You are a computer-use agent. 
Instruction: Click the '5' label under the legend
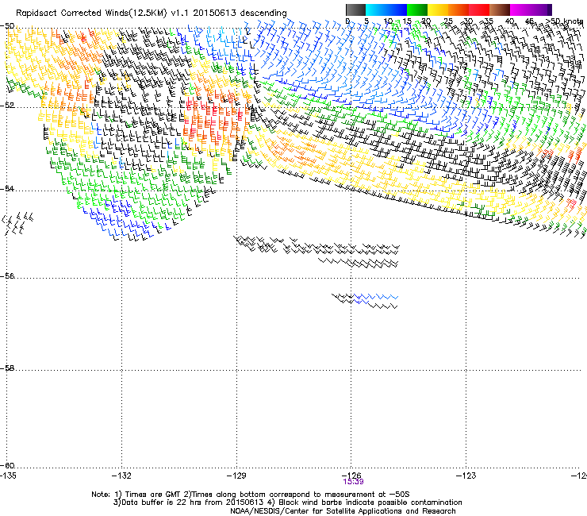(366, 21)
